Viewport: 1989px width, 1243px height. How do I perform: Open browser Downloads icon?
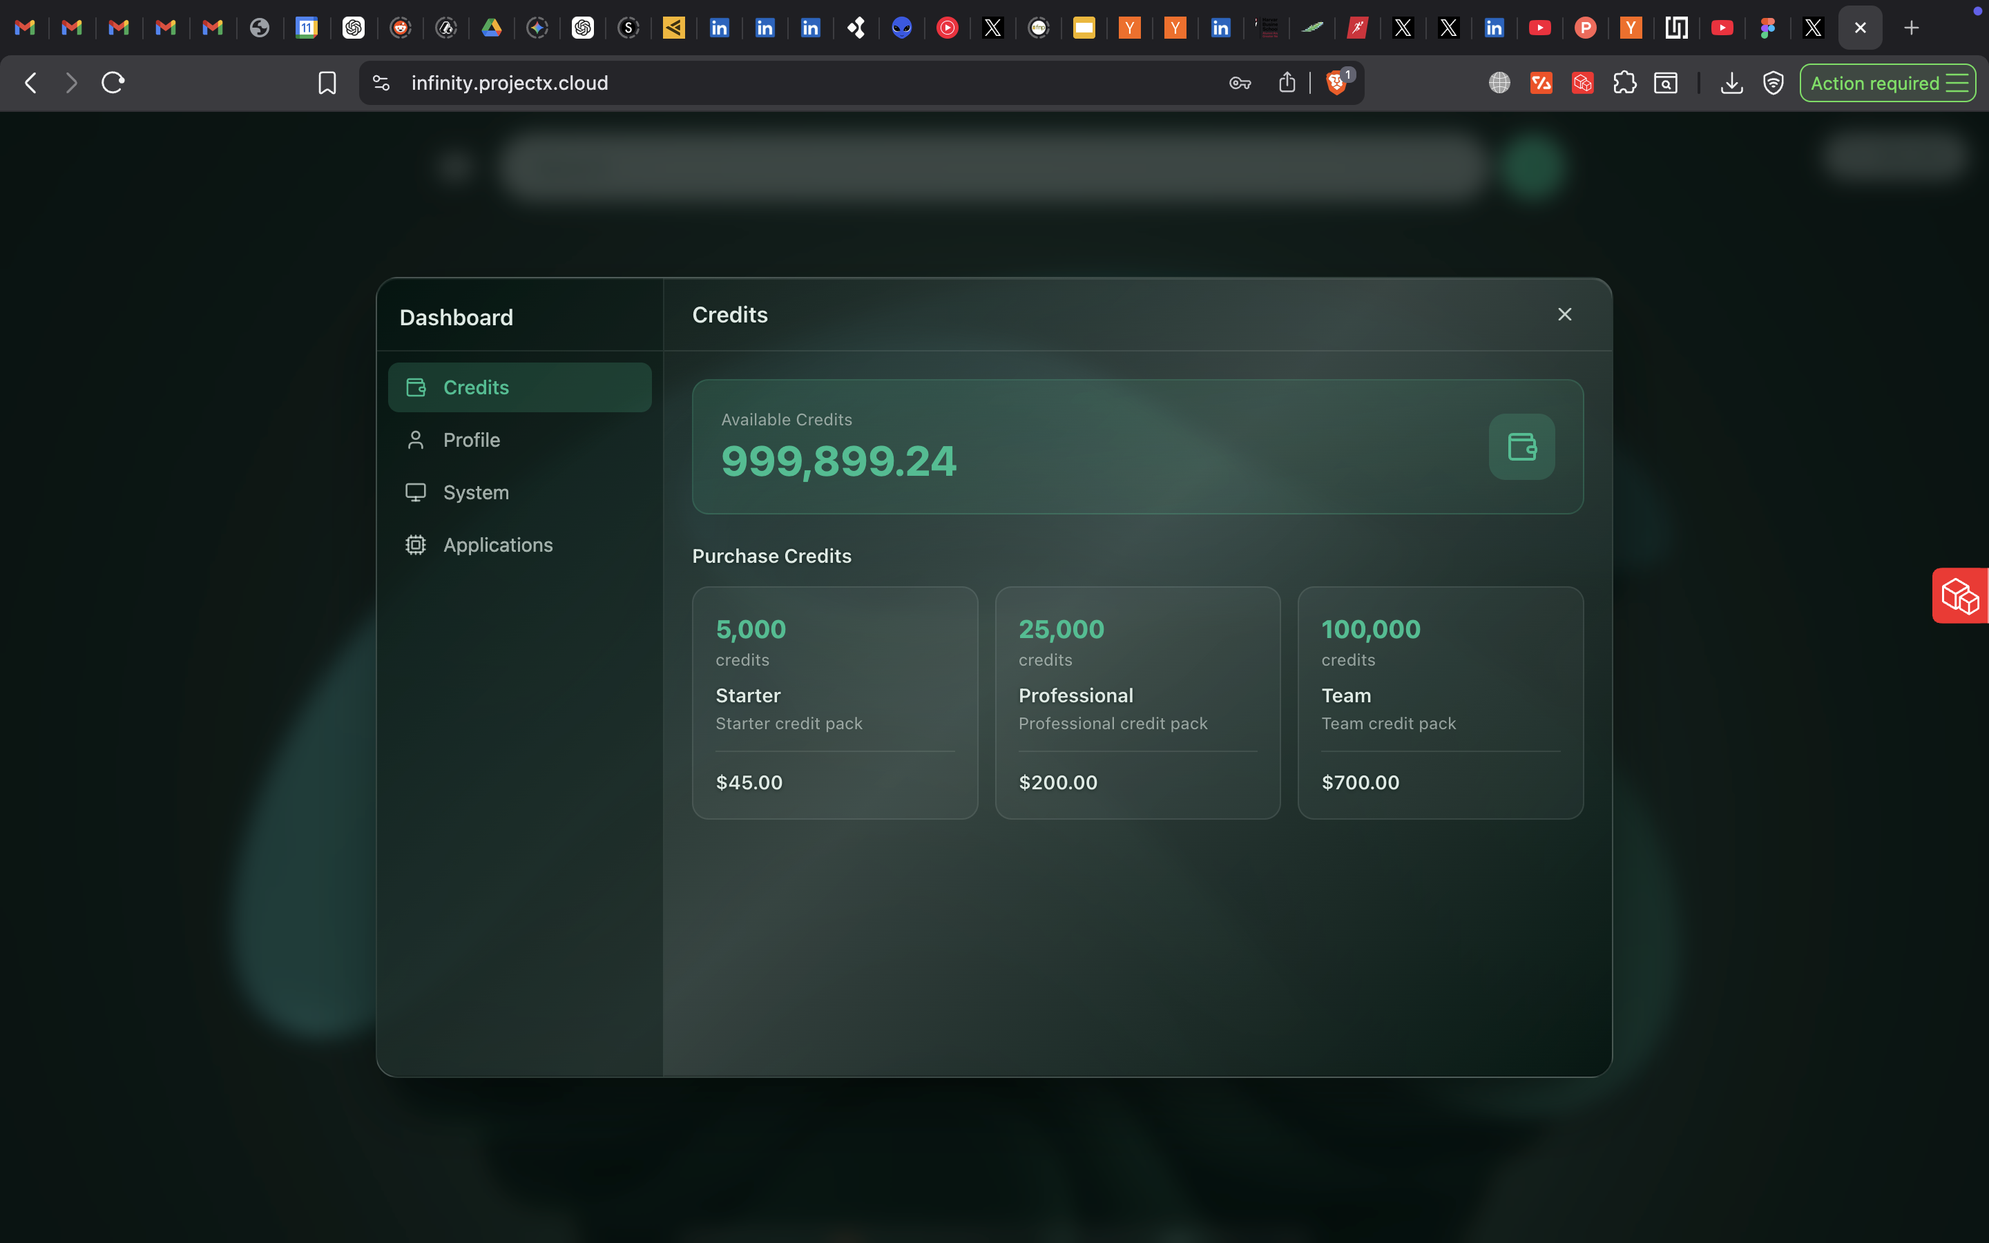[x=1731, y=83]
